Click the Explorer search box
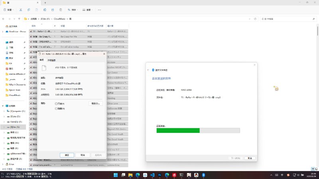The height and width of the screenshot is (179, 319). click(x=287, y=19)
